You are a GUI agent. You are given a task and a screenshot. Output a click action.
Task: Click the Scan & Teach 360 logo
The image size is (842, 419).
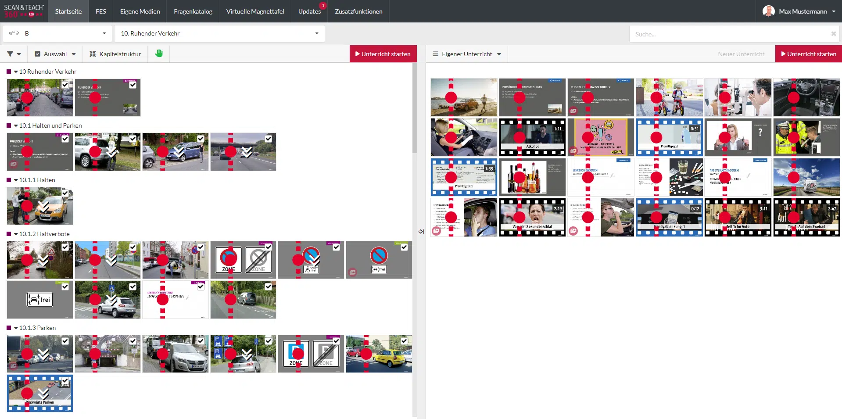(24, 11)
